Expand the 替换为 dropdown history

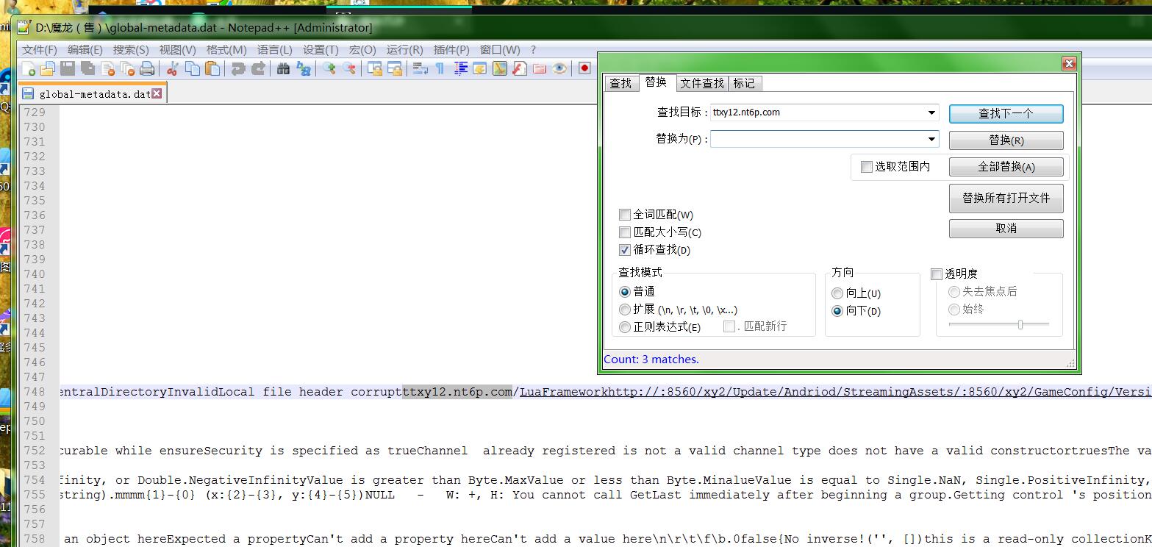[931, 139]
